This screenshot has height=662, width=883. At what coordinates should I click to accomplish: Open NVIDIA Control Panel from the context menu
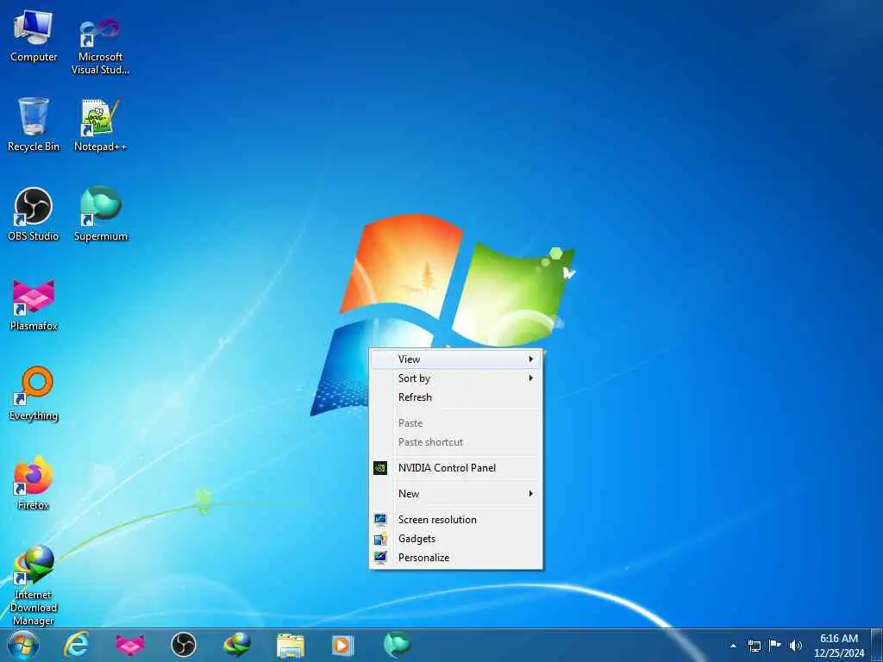[x=455, y=468]
